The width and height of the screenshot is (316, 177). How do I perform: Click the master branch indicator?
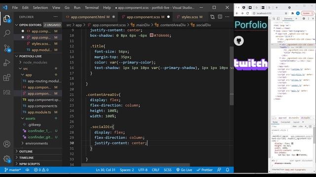click(x=12, y=170)
